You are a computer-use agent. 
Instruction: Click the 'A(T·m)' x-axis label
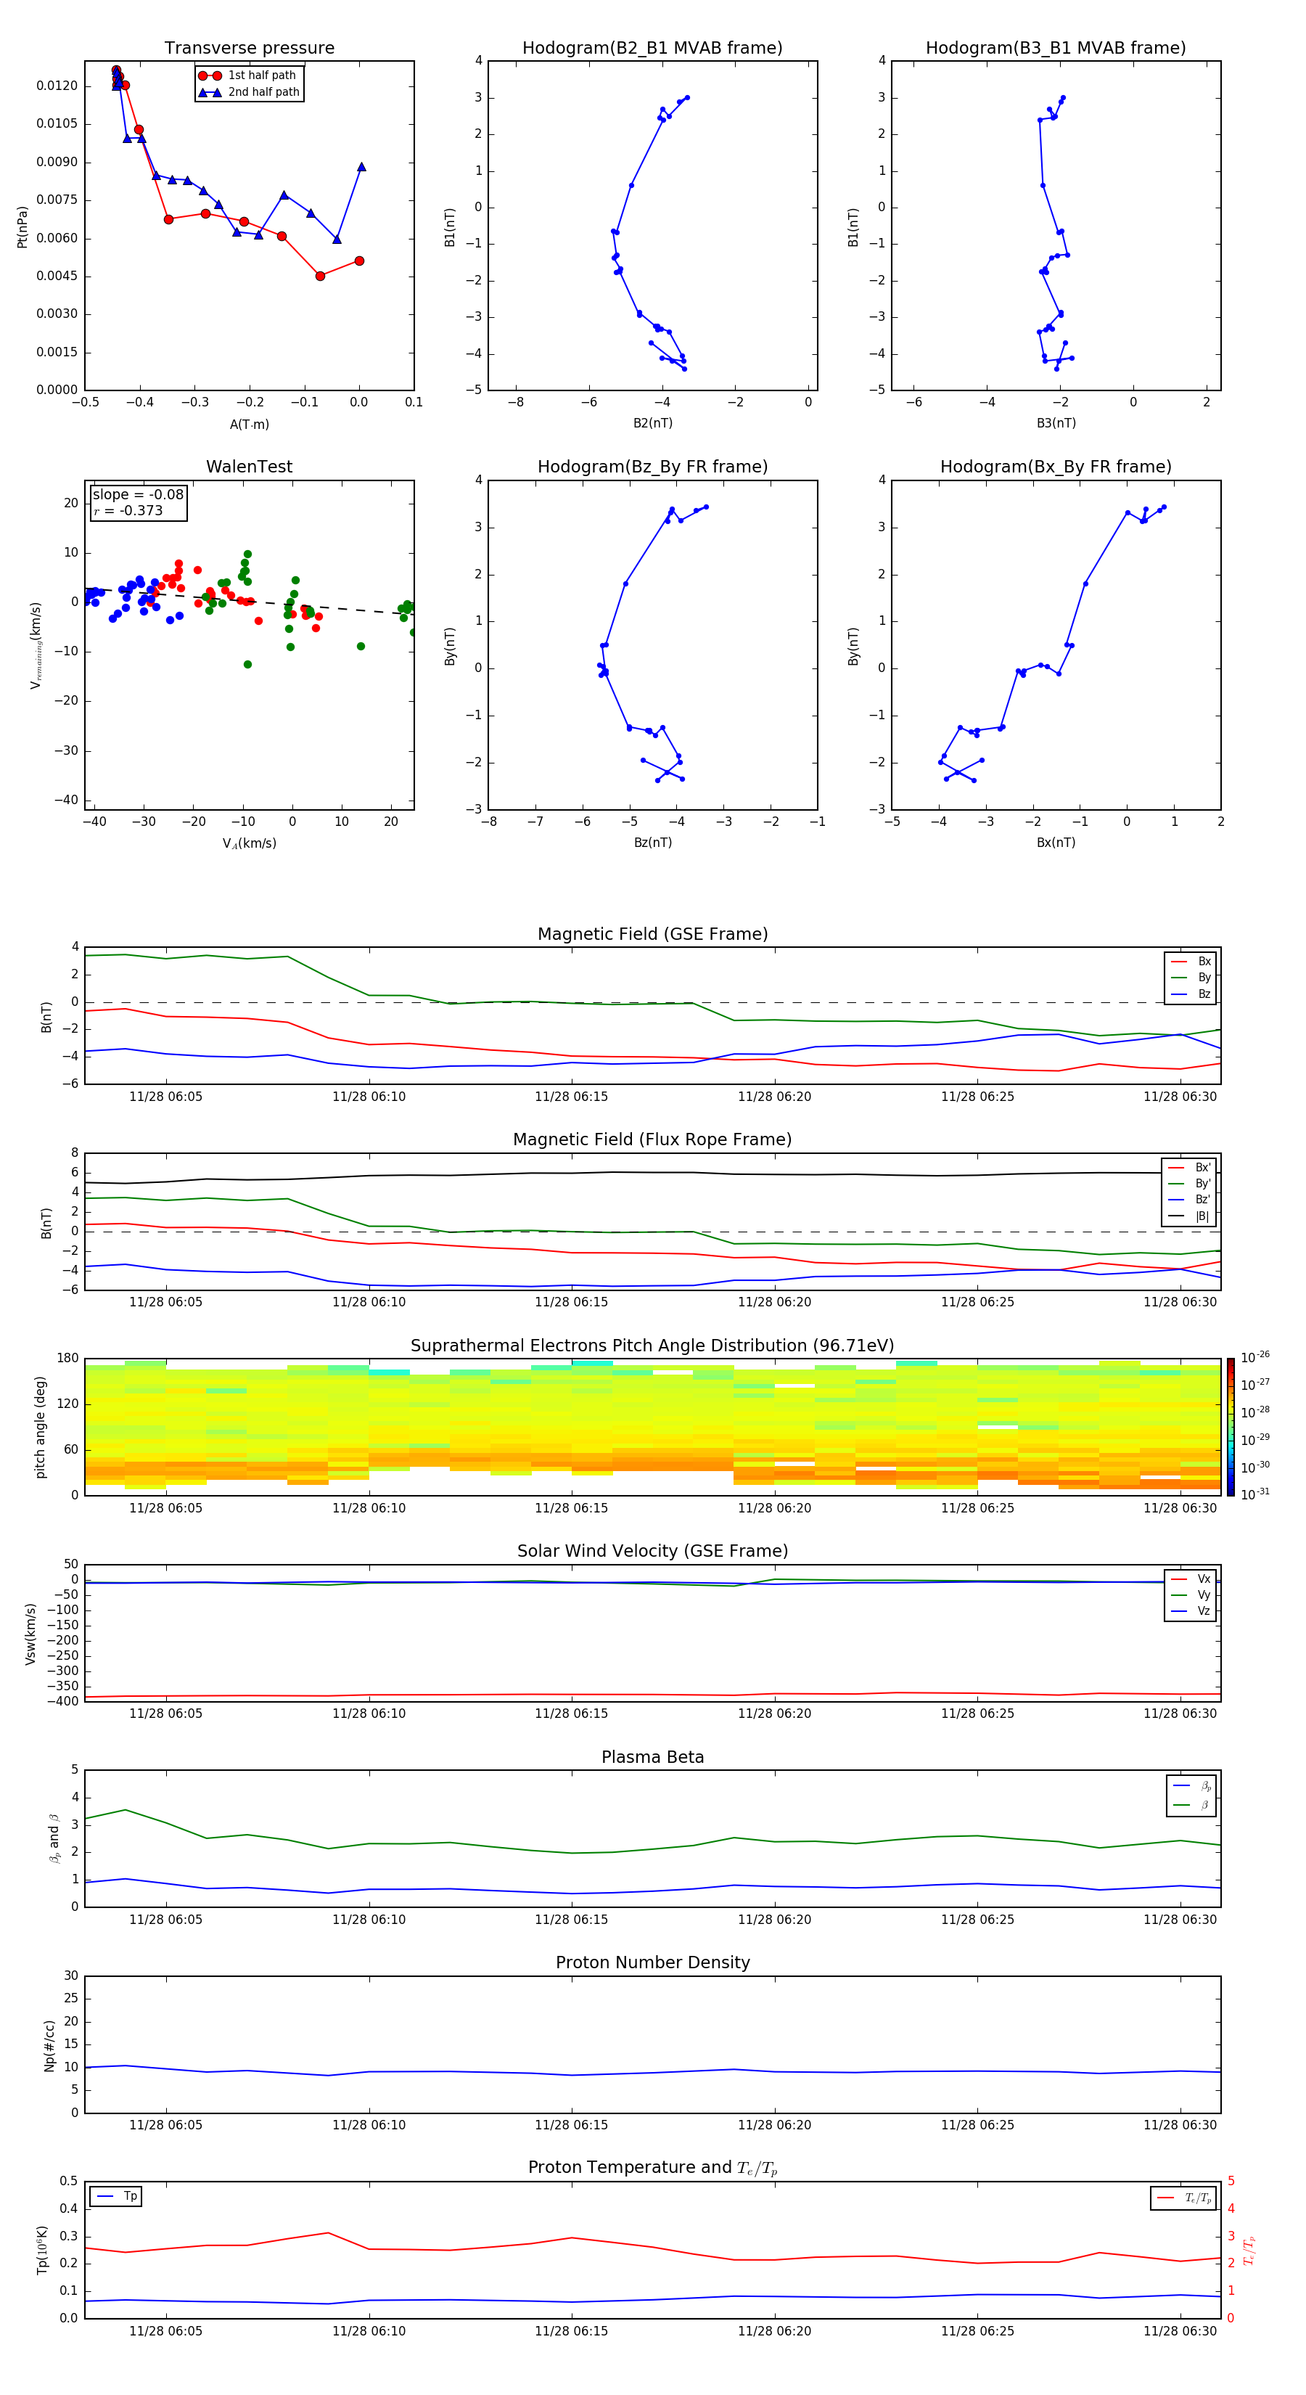pyautogui.click(x=249, y=425)
